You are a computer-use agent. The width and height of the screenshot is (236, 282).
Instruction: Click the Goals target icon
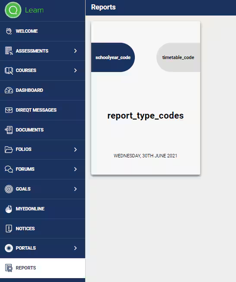(9, 189)
